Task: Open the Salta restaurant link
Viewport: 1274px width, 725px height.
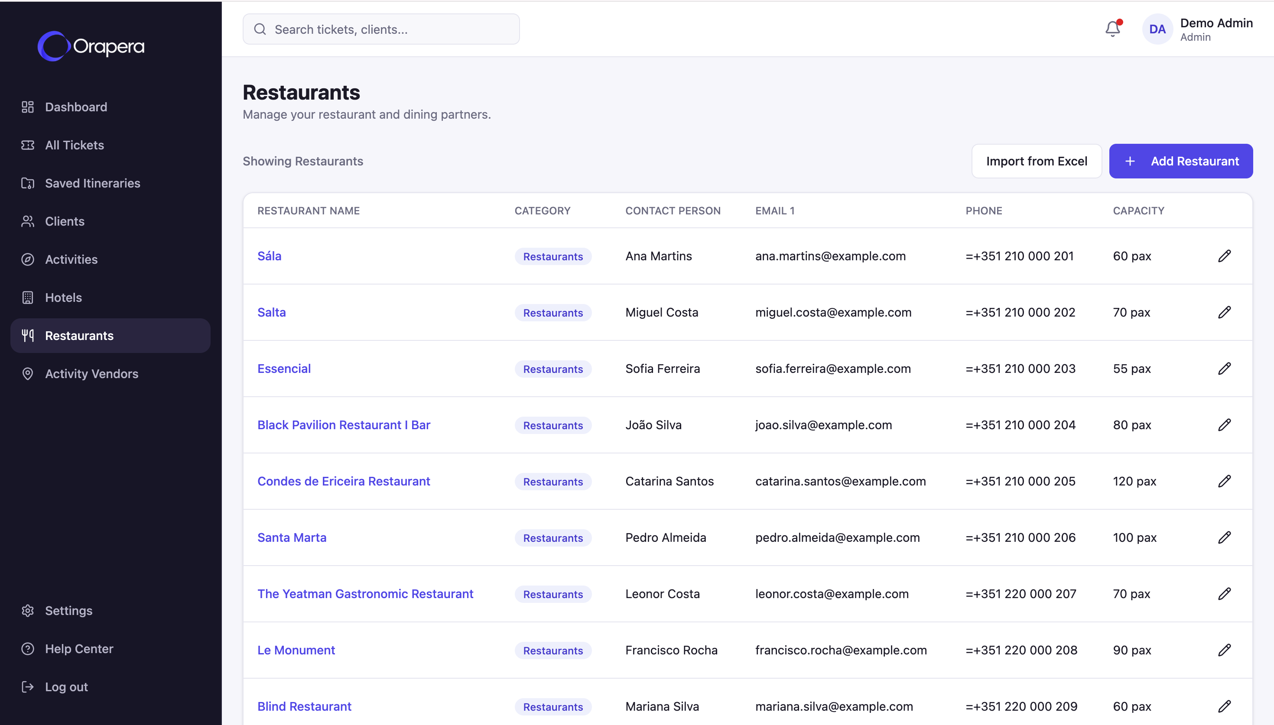Action: 271,312
